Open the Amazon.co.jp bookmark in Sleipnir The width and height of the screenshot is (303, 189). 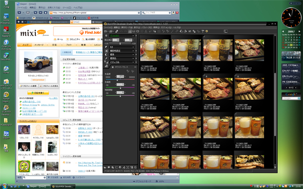(40, 18)
